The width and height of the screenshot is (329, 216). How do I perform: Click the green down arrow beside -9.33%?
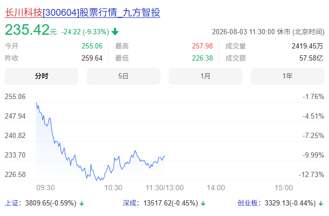[115, 32]
